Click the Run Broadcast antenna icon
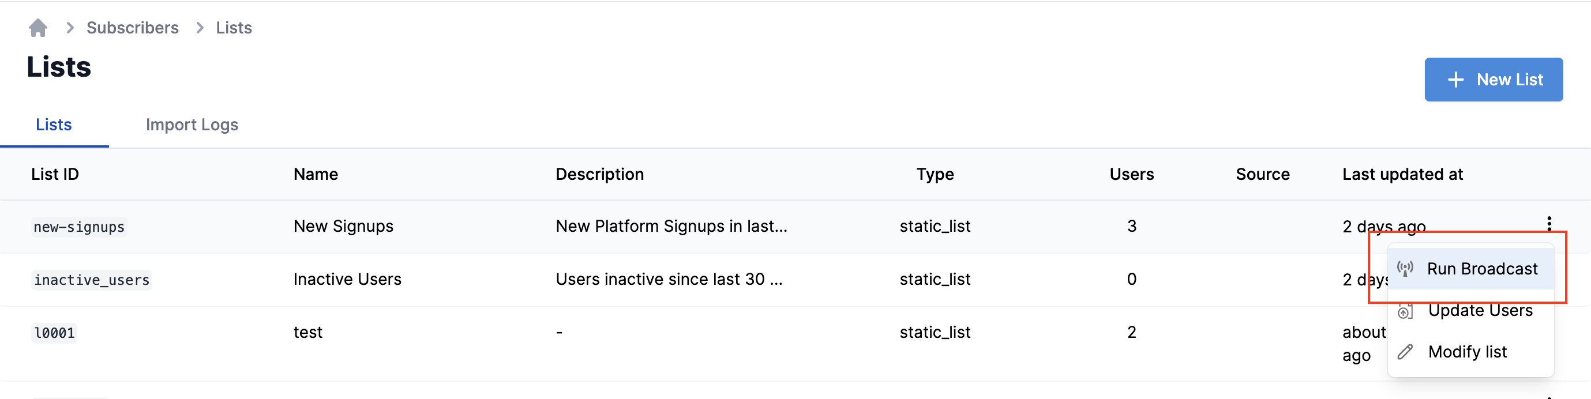1591x399 pixels. pos(1405,269)
